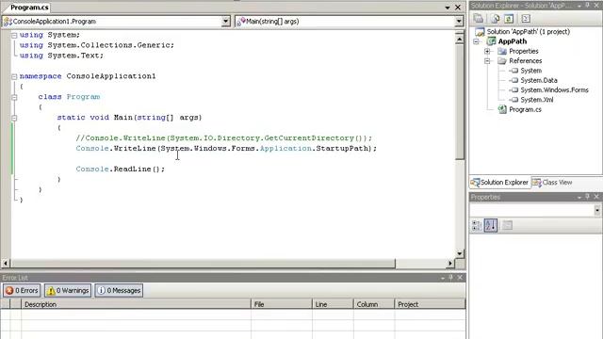The image size is (603, 339).
Task: Switch to the Class View tab
Action: point(552,182)
